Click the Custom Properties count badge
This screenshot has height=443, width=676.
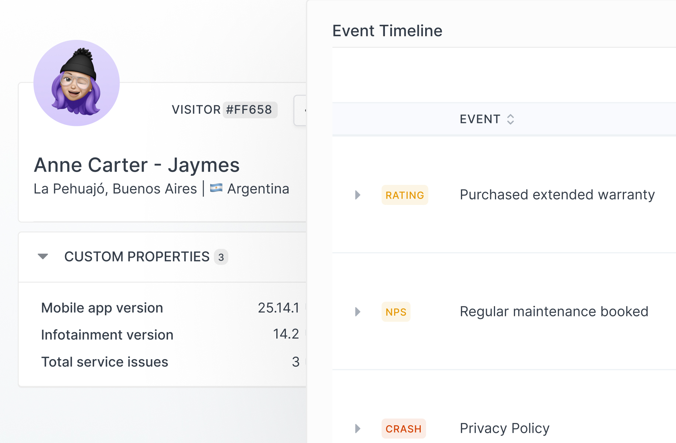221,257
